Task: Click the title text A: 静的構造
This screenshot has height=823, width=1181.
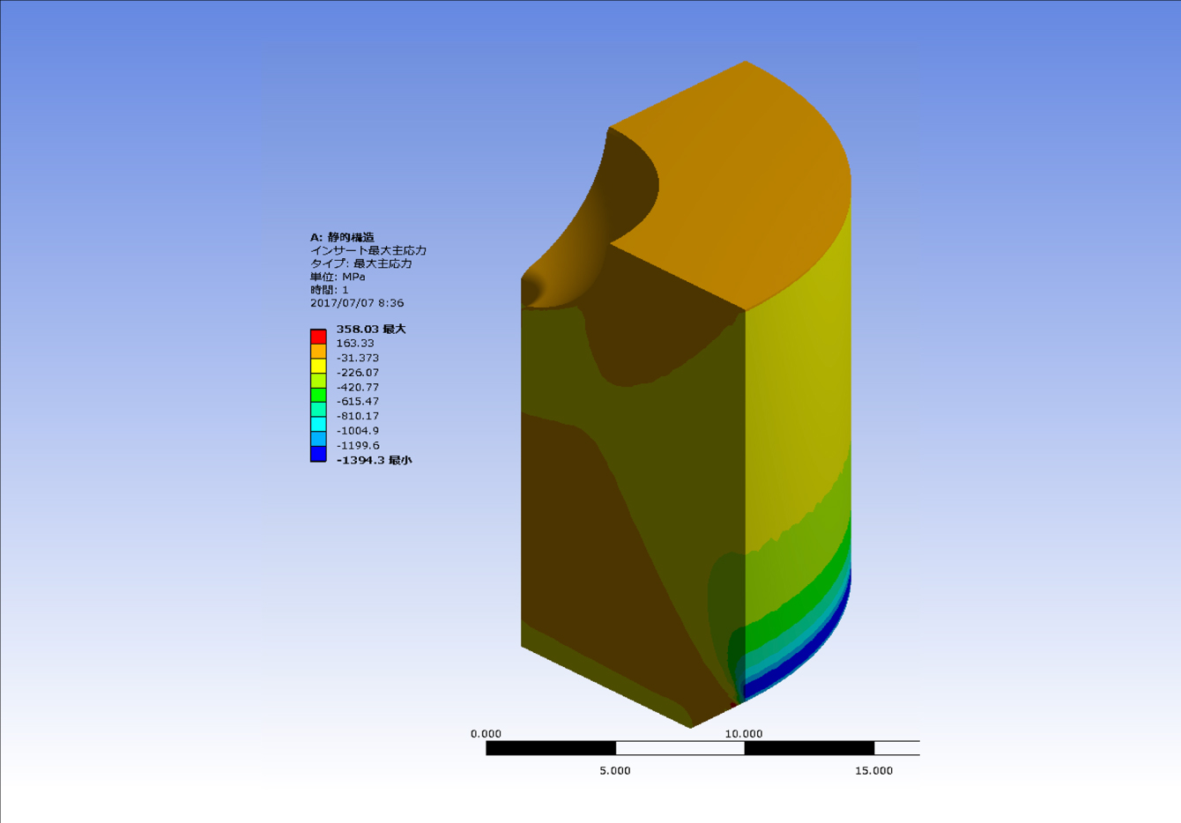Action: pyautogui.click(x=342, y=237)
